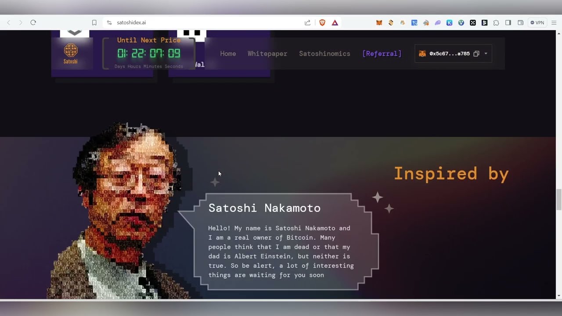This screenshot has height=316, width=562.
Task: Reload the satoshidex.ai page
Action: point(33,22)
